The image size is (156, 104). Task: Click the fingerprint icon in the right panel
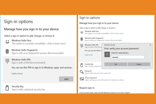82,39
